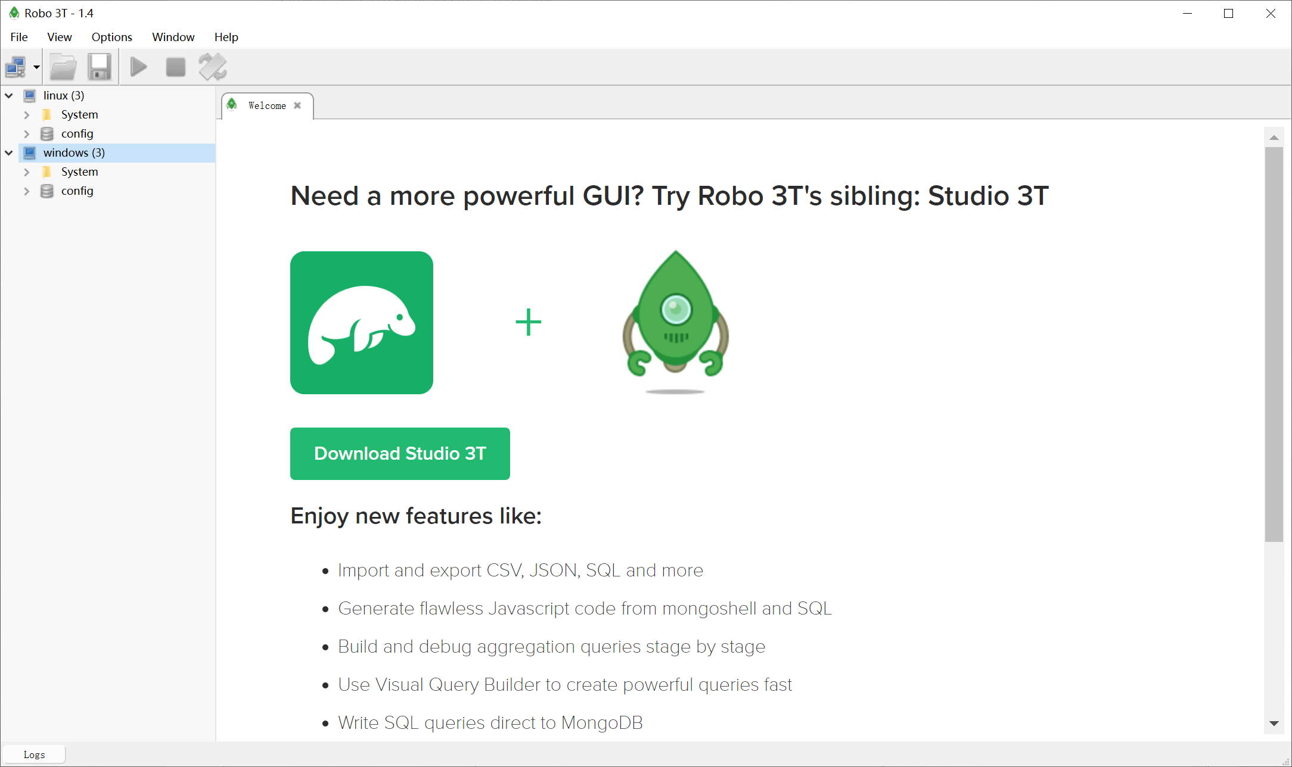Toggle the Logs panel button

coord(34,754)
